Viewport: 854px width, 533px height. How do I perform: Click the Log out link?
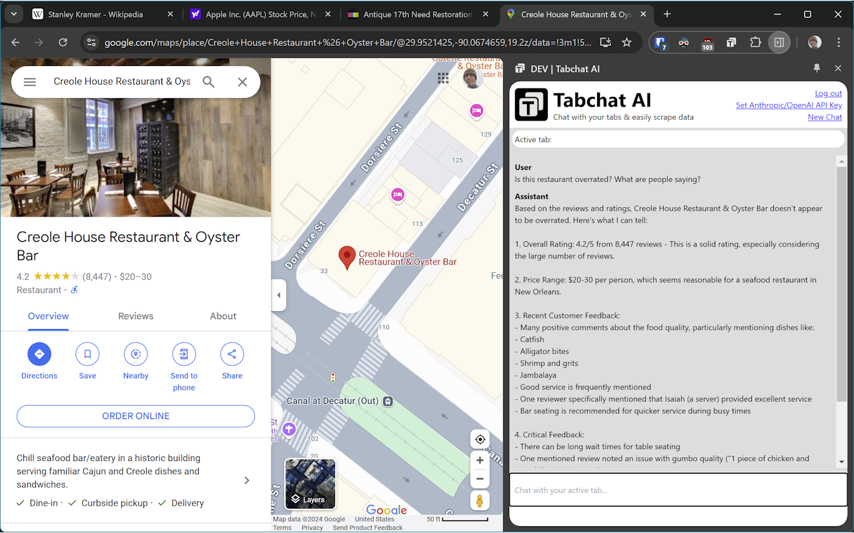828,93
